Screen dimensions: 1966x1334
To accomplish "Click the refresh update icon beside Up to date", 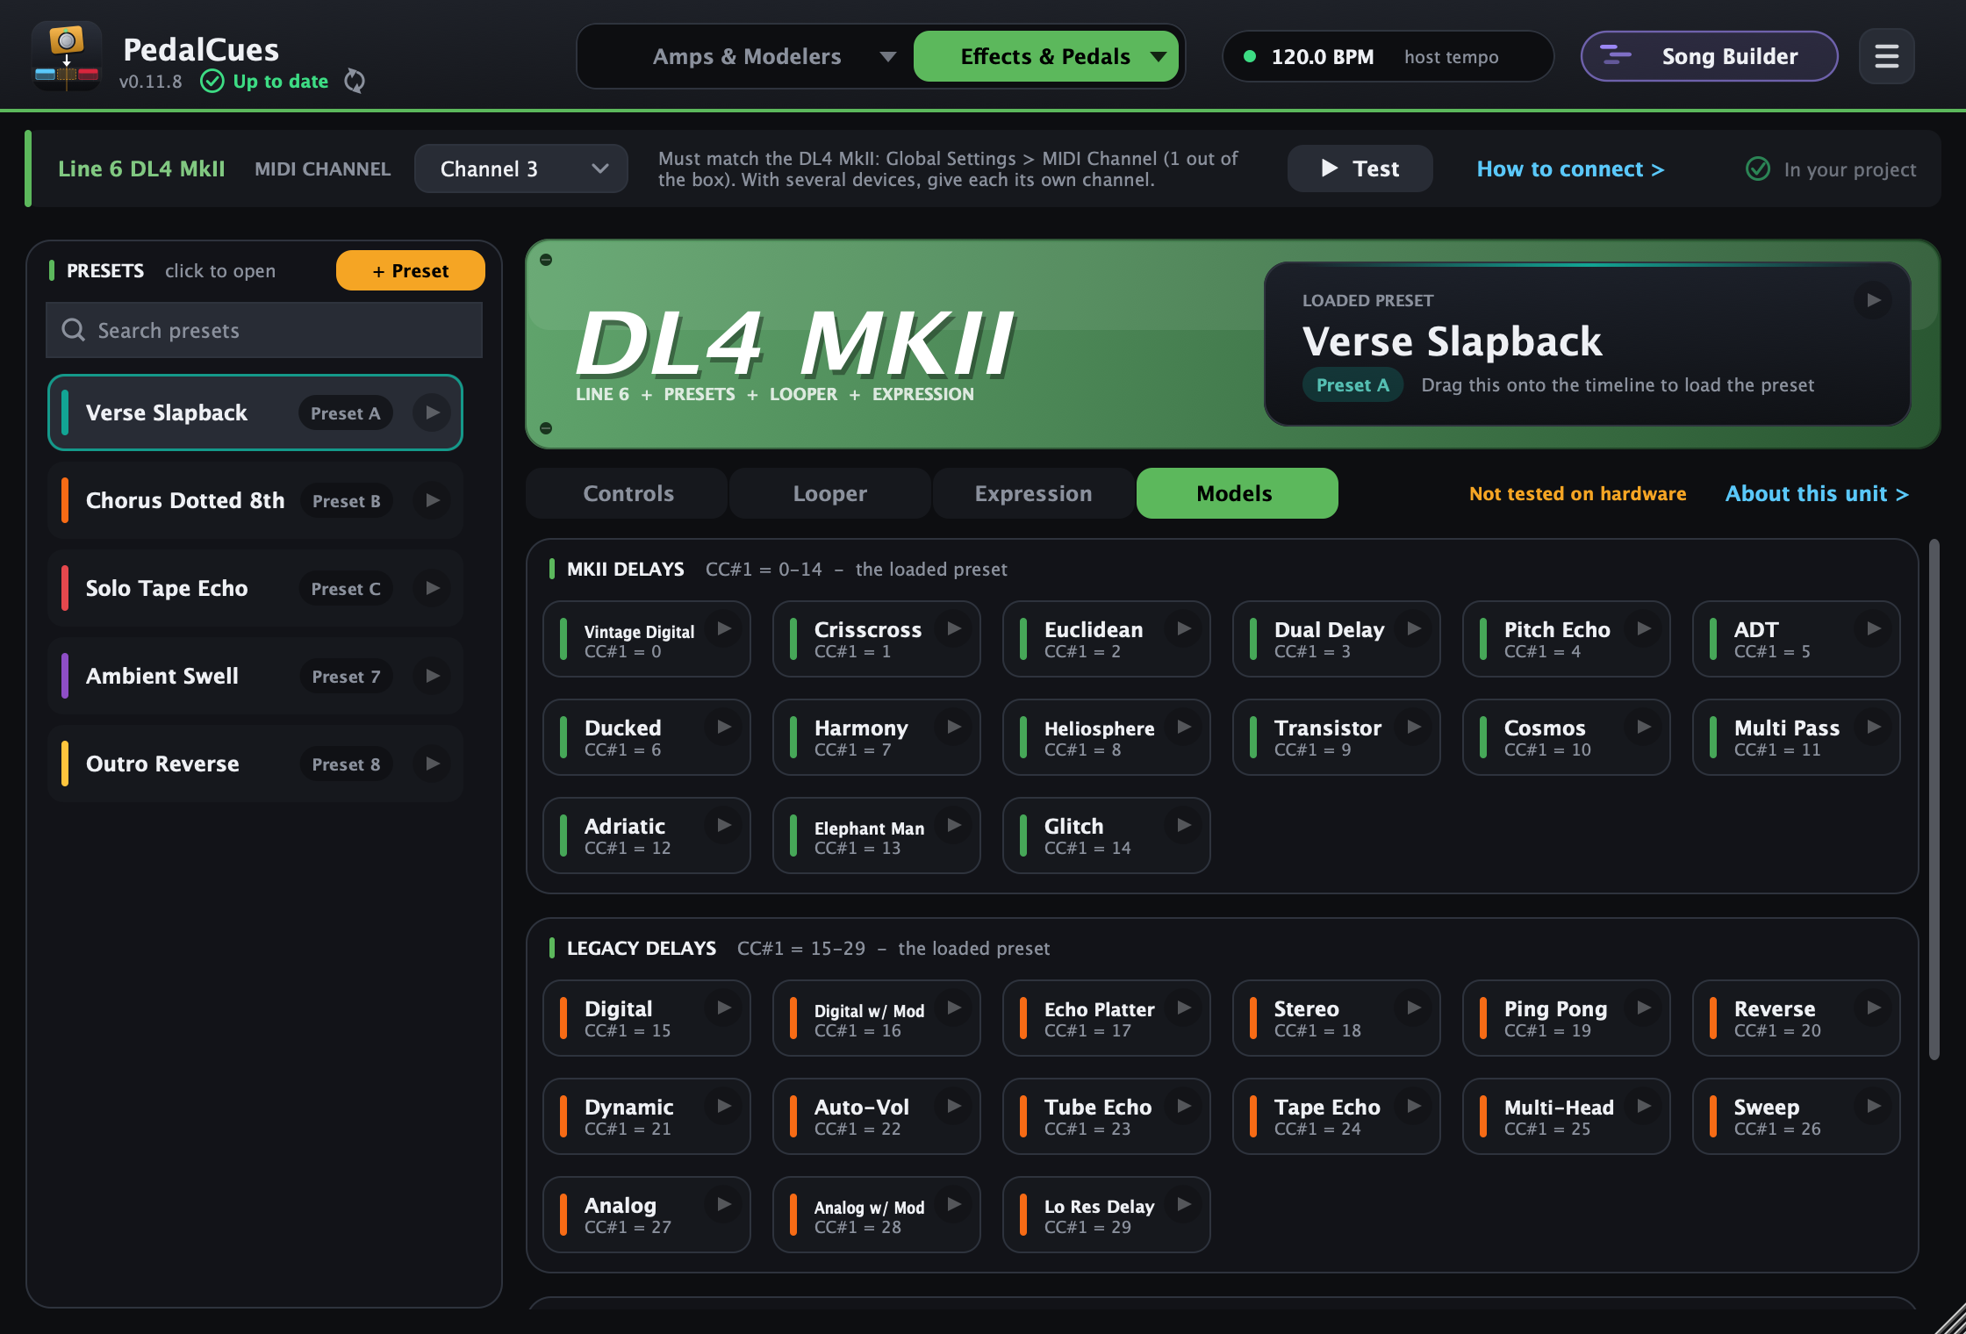I will (355, 81).
